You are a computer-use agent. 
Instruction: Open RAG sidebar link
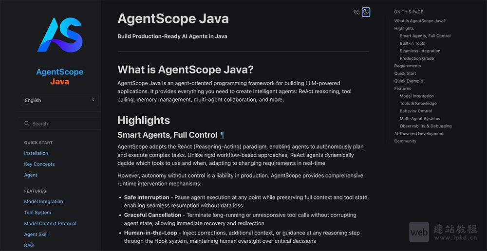point(29,246)
